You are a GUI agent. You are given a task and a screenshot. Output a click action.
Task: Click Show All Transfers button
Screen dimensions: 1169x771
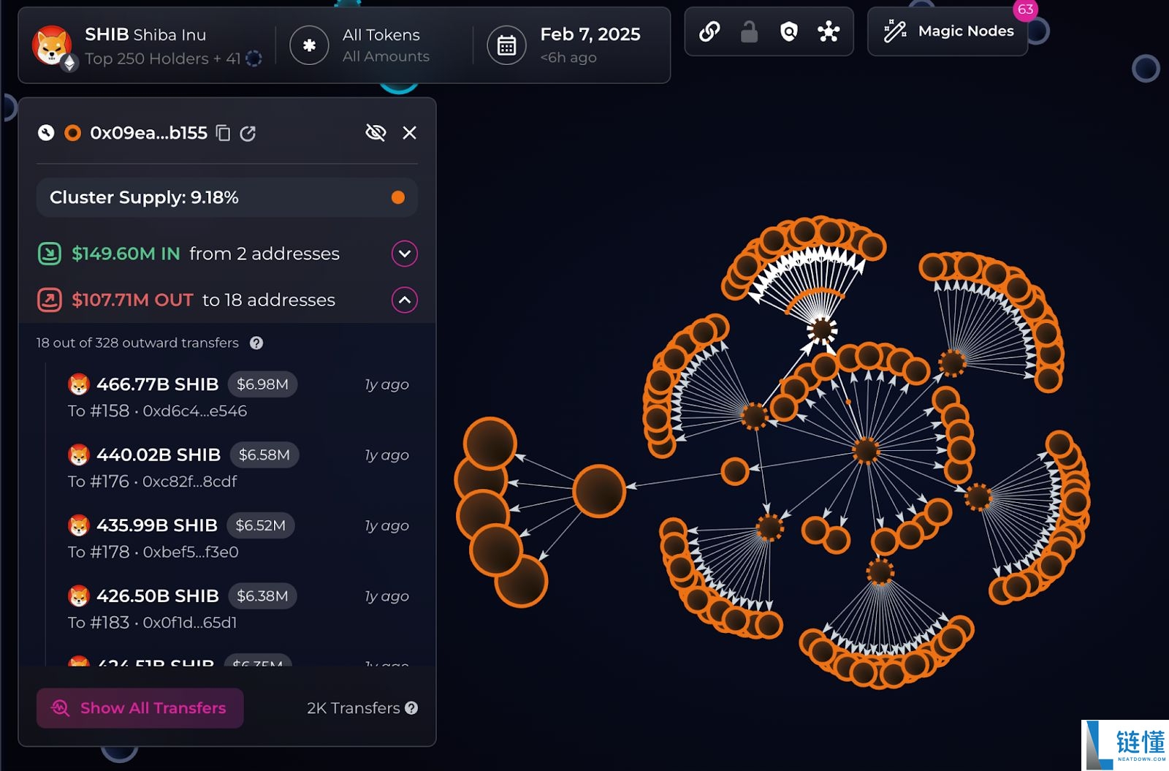pos(140,707)
